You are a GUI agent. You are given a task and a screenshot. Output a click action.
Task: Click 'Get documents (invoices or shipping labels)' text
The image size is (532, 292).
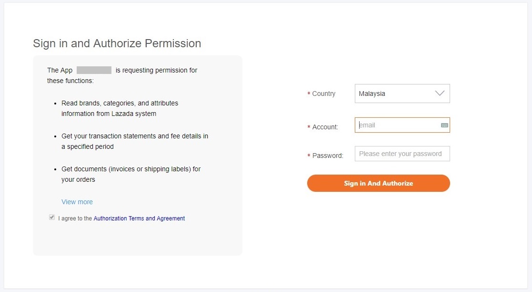131,174
